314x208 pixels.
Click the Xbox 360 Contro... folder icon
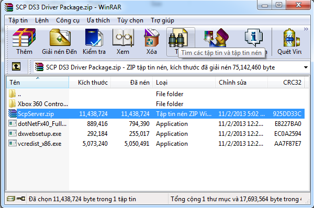tap(12, 103)
